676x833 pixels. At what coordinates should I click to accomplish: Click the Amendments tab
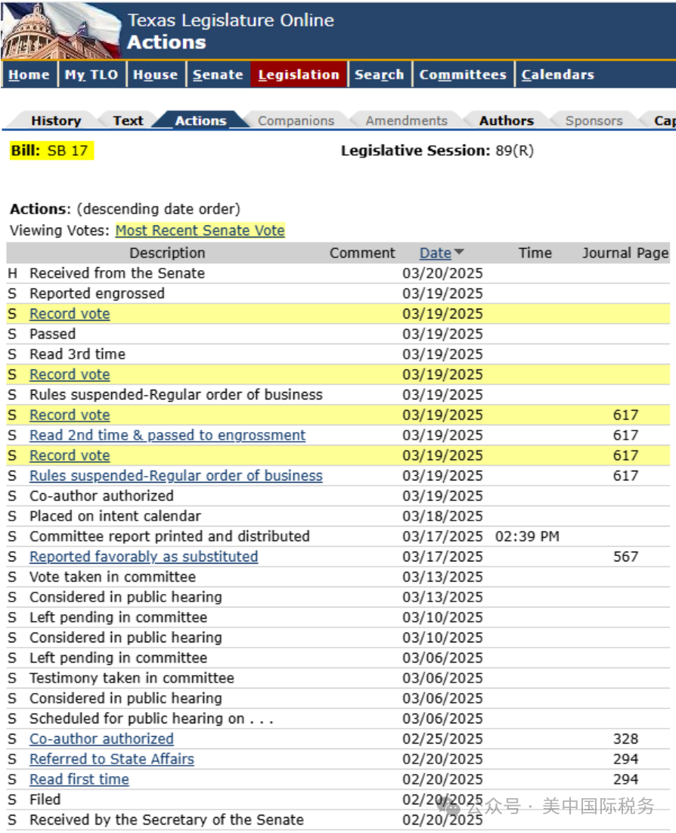(406, 120)
